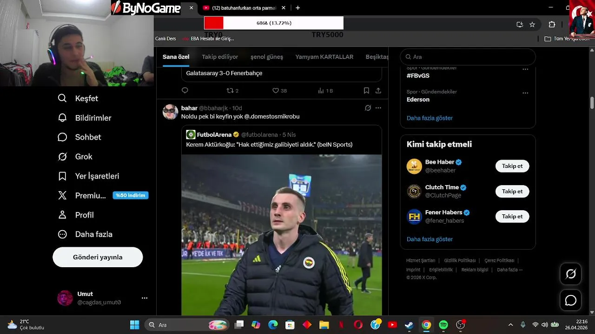Open options menu for #FBvGS trend
Viewport: 595px width, 334px height.
[525, 69]
